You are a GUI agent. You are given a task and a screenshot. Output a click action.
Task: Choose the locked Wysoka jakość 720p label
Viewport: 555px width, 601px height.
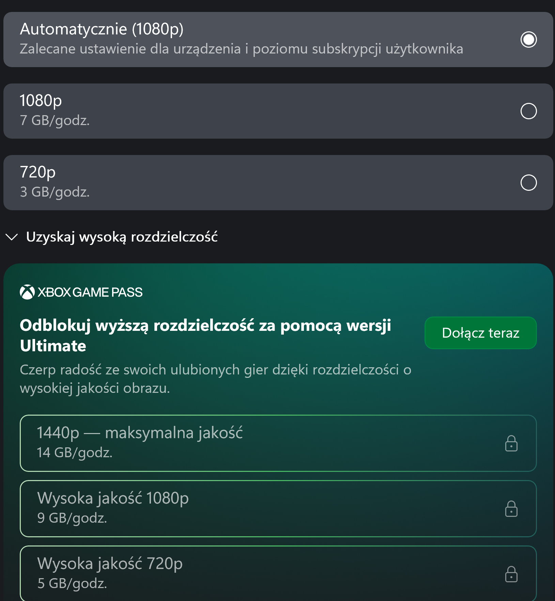coord(110,564)
